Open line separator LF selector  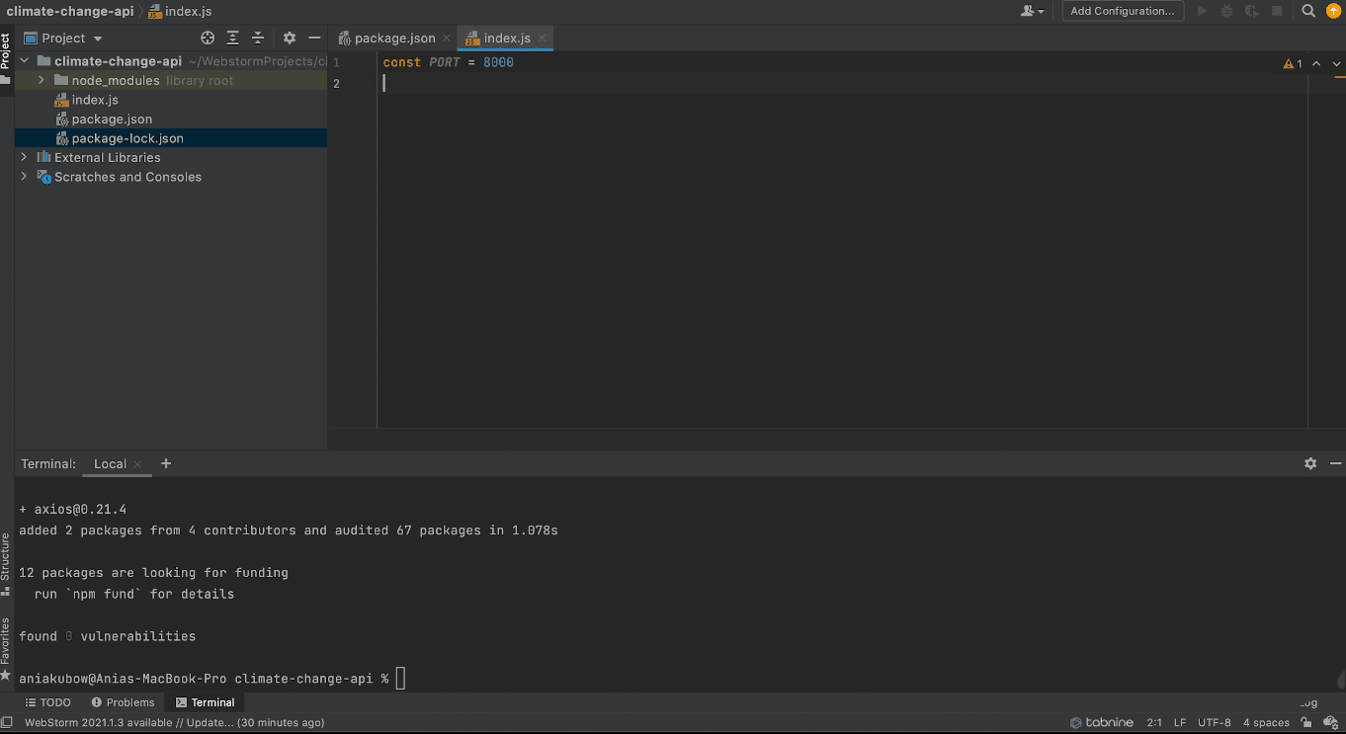click(x=1180, y=722)
